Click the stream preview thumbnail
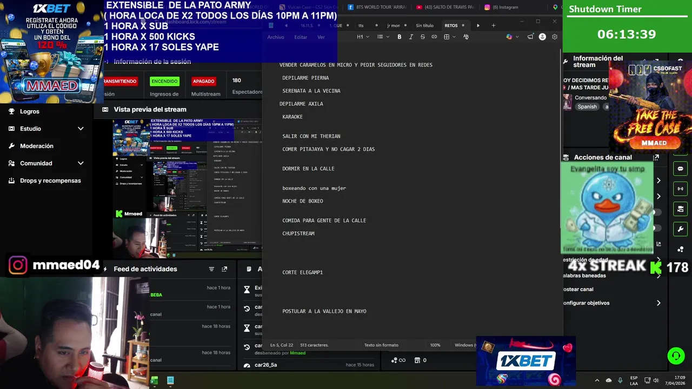 (187, 189)
